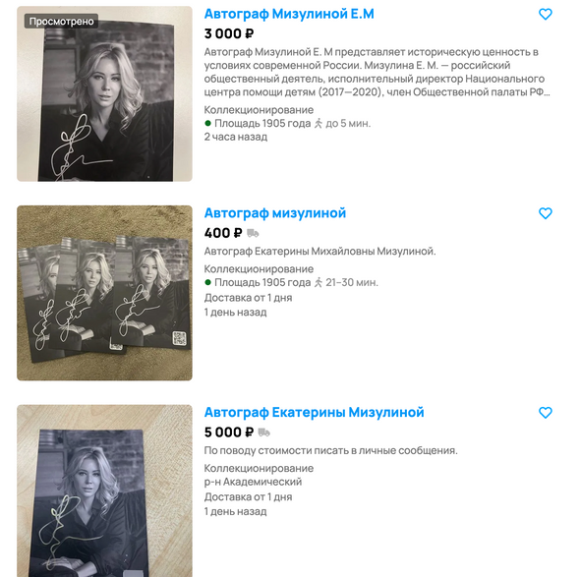Open listing Автограф мизулиной
The width and height of the screenshot is (580, 577).
coord(275,213)
